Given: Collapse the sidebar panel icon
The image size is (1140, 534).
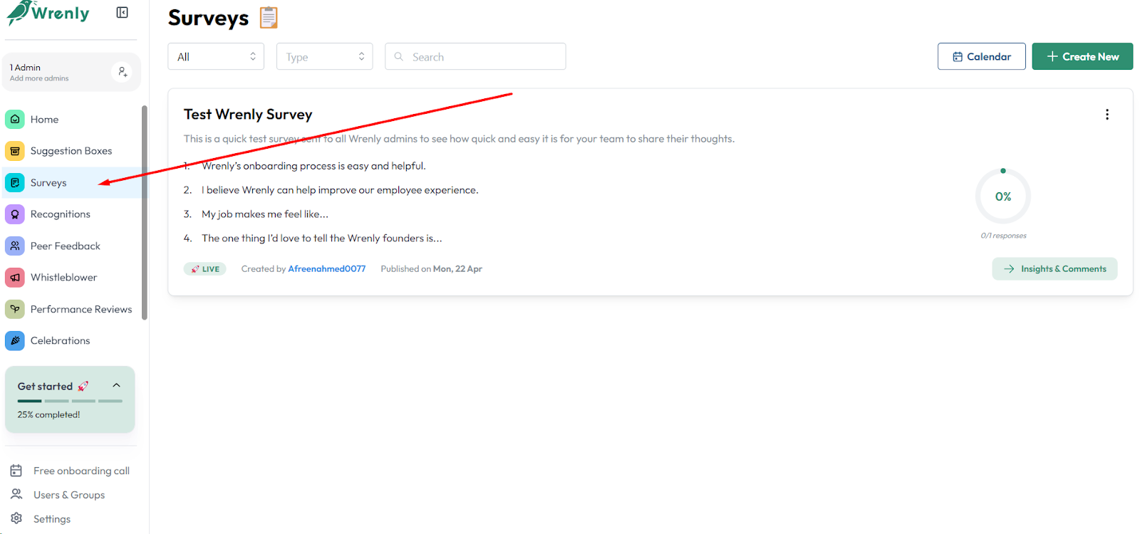Looking at the screenshot, I should [123, 12].
